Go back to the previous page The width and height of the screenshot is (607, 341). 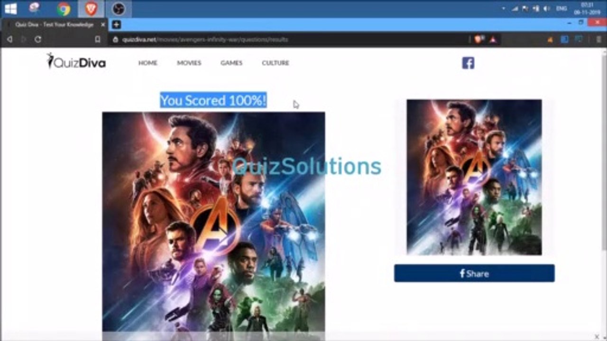pyautogui.click(x=9, y=40)
